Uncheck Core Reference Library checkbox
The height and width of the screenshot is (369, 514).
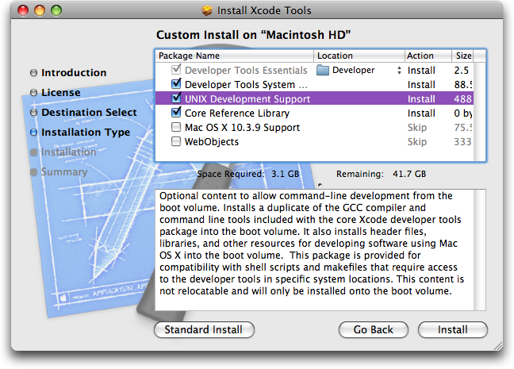176,112
